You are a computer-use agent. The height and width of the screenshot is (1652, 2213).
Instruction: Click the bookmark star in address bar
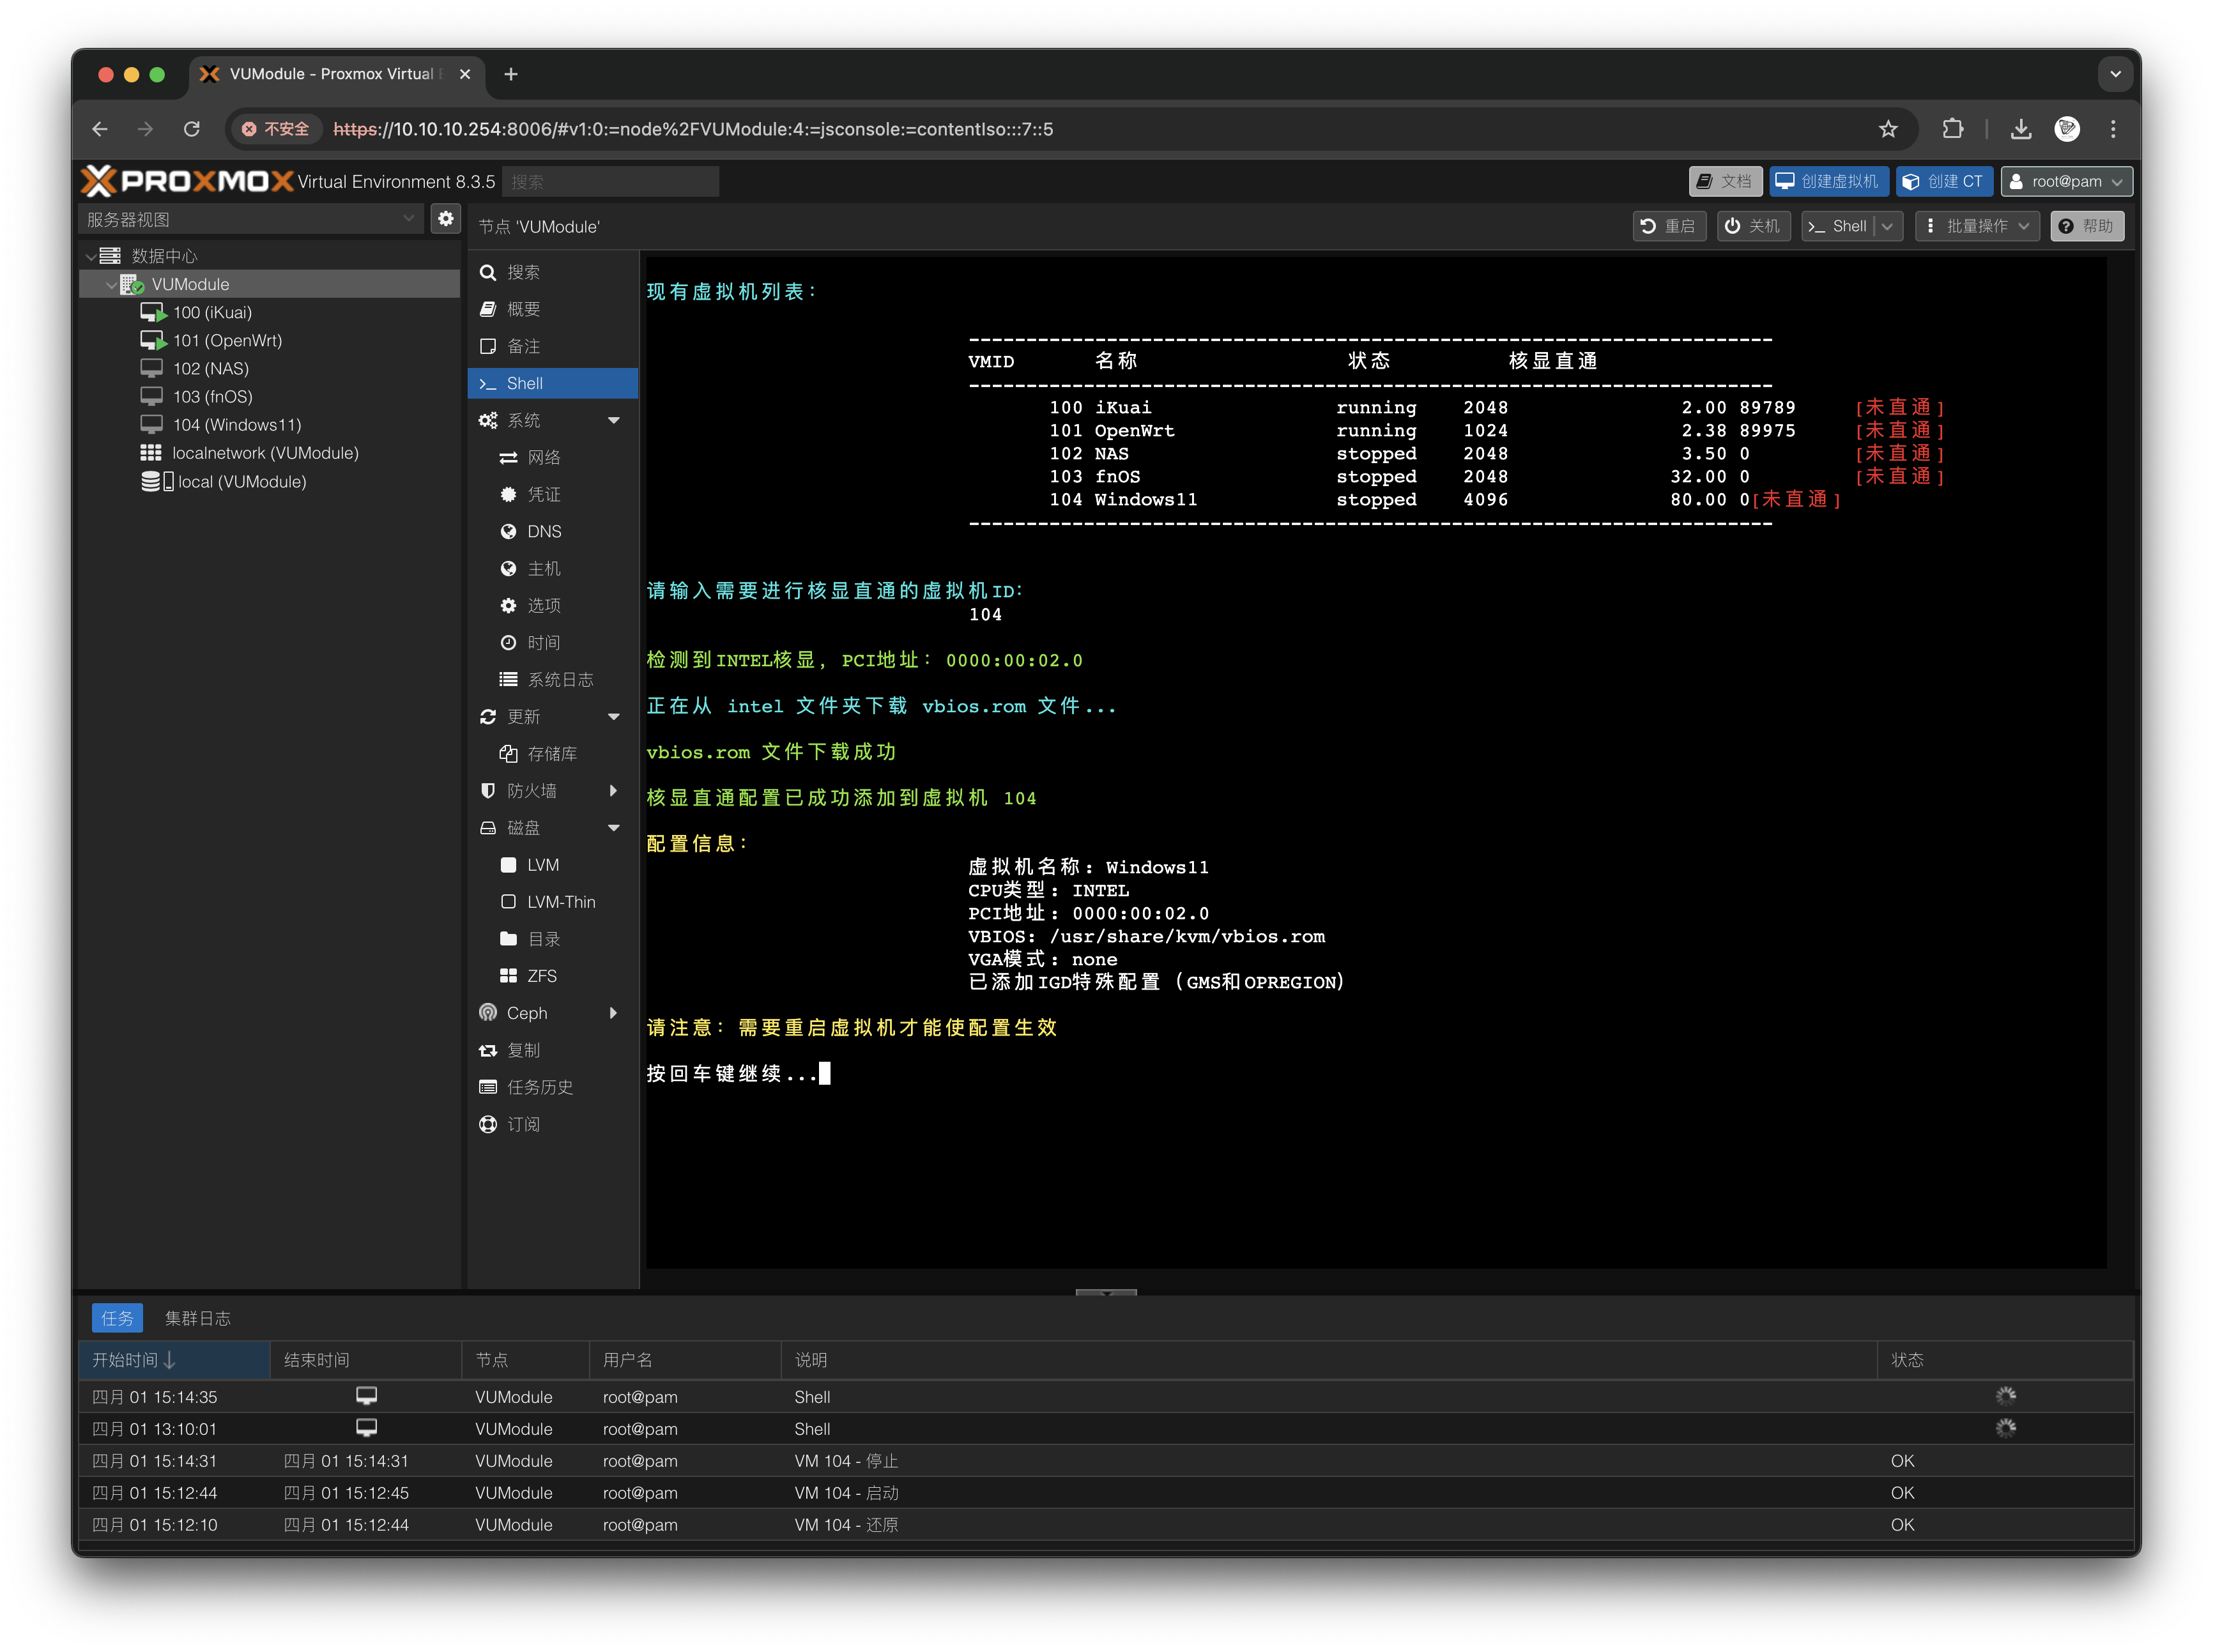1888,129
